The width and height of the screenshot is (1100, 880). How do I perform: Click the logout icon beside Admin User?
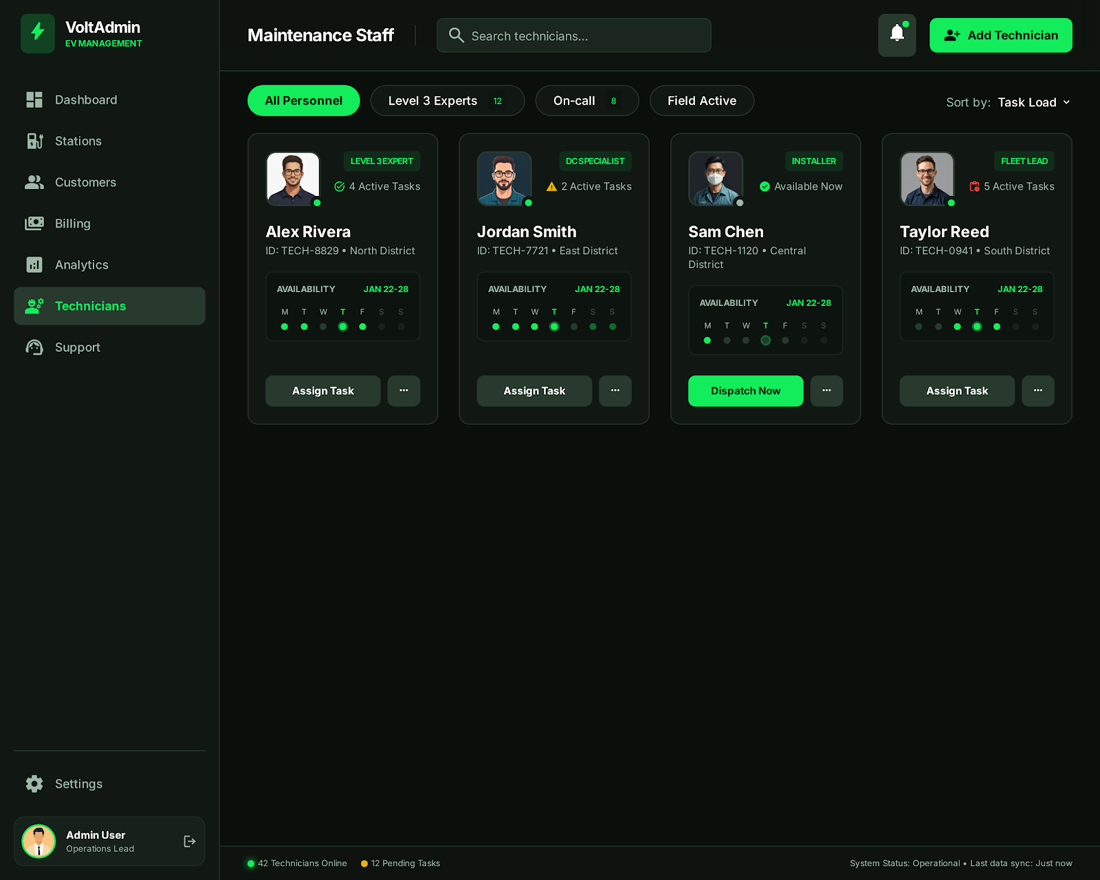point(190,841)
